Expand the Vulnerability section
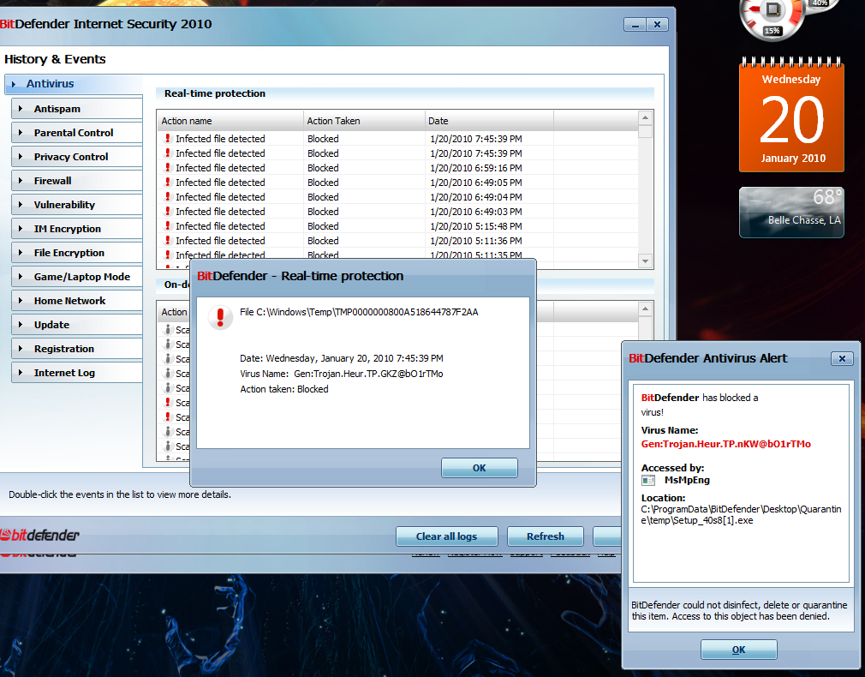The width and height of the screenshot is (865, 677). tap(77, 205)
